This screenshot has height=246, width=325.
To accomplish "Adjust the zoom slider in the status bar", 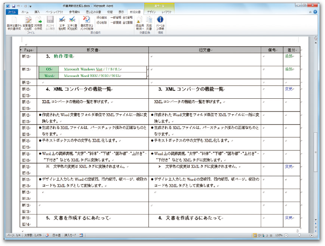I will click(300, 236).
